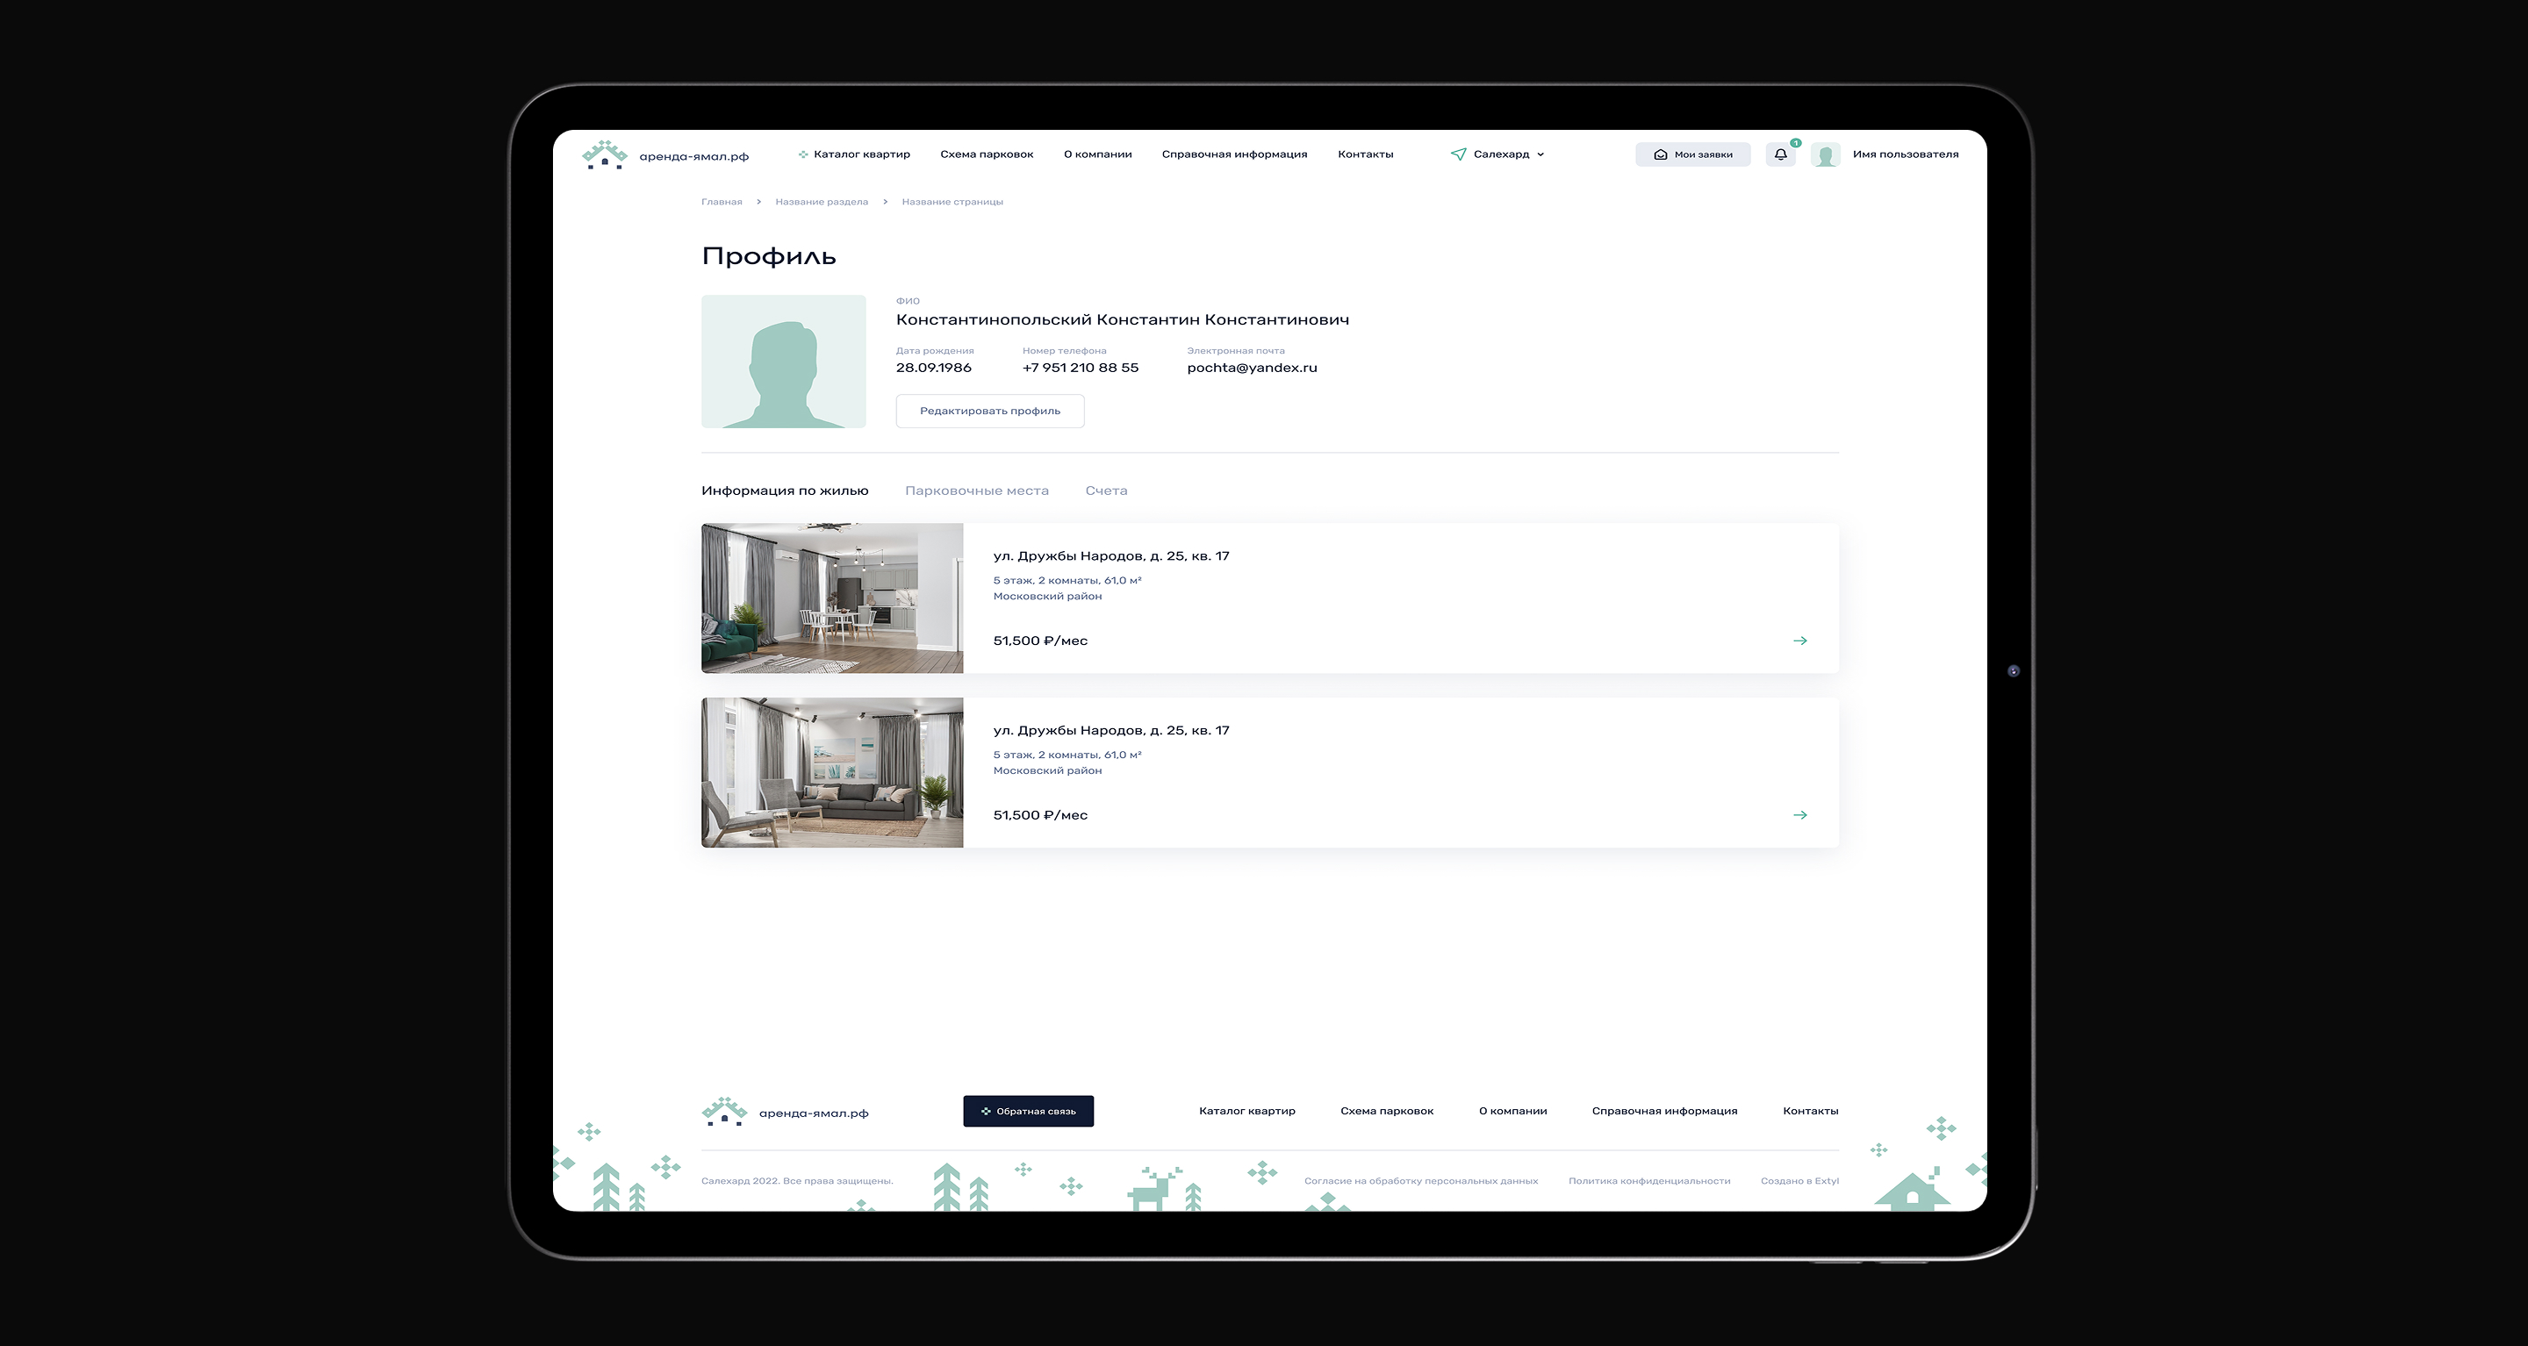Open the Каталог квартир menu in the header

[x=860, y=154]
